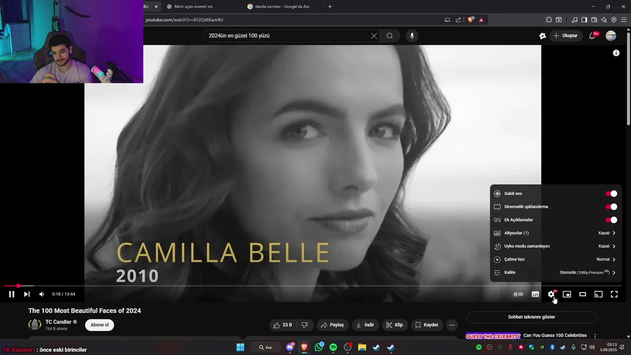This screenshot has height=355, width=631.
Task: Open a new browser tab
Action: (x=330, y=6)
